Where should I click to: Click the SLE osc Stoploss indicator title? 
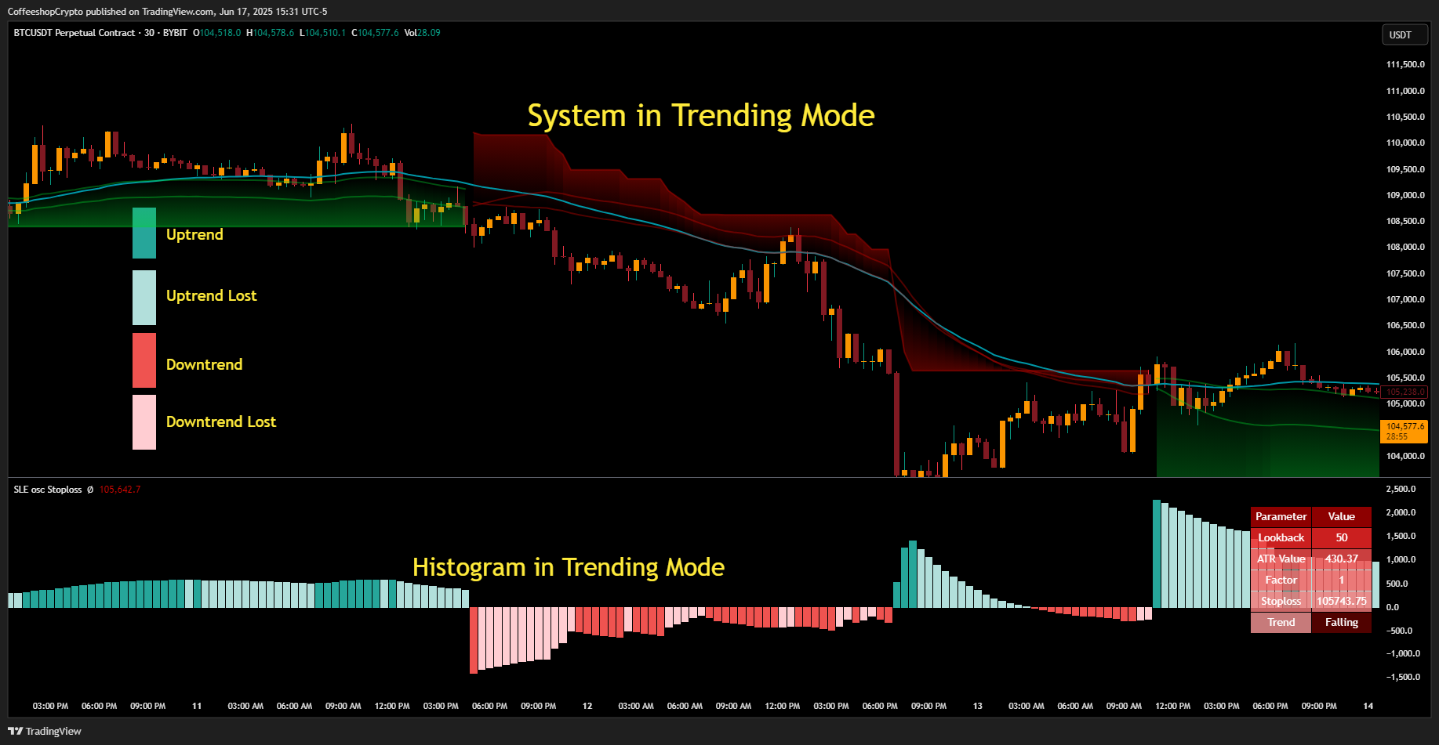tap(48, 490)
